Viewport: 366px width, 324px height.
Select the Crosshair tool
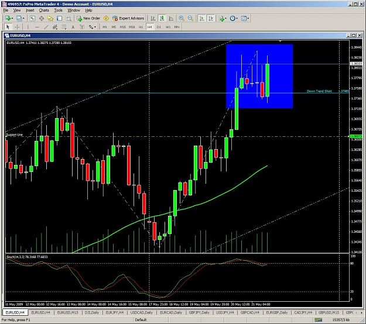pos(17,27)
